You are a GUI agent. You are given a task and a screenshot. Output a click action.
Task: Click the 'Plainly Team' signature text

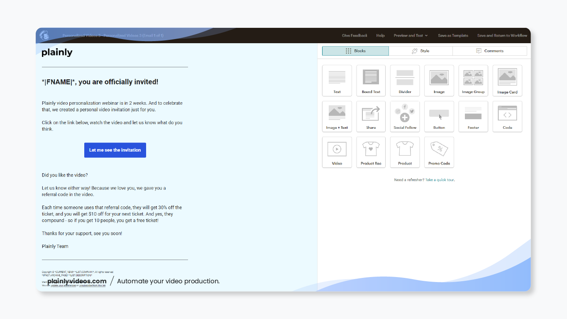pos(55,246)
